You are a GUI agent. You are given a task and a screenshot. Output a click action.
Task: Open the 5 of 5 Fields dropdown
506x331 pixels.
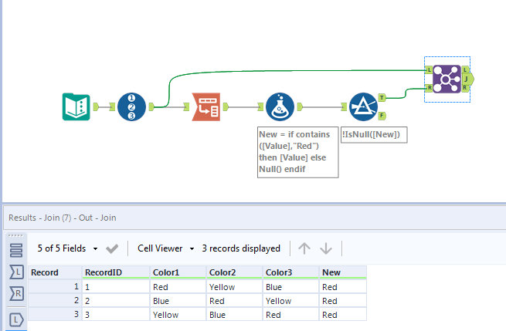click(x=67, y=248)
